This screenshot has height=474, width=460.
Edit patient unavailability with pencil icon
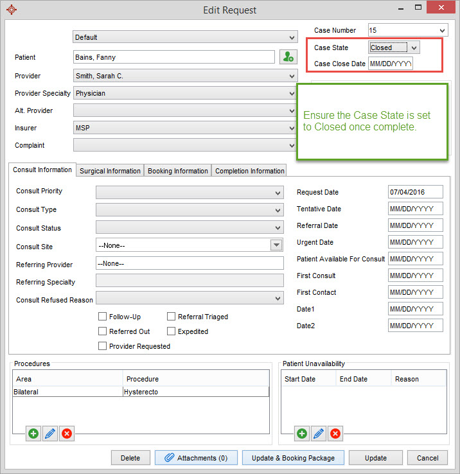pos(319,434)
